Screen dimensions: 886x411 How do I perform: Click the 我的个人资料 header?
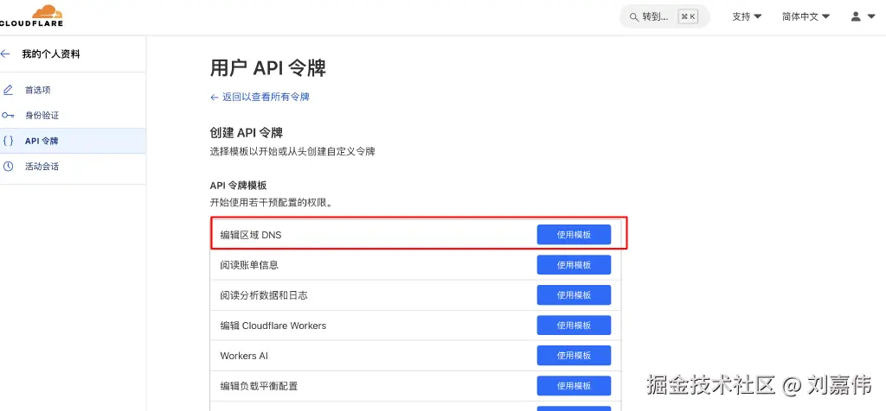pyautogui.click(x=51, y=54)
